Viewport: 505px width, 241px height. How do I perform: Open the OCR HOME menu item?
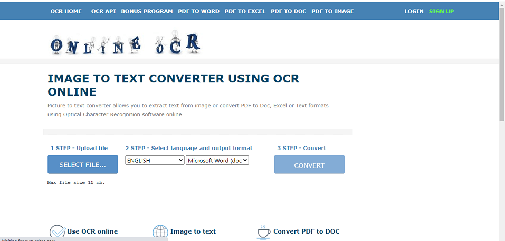pos(66,11)
